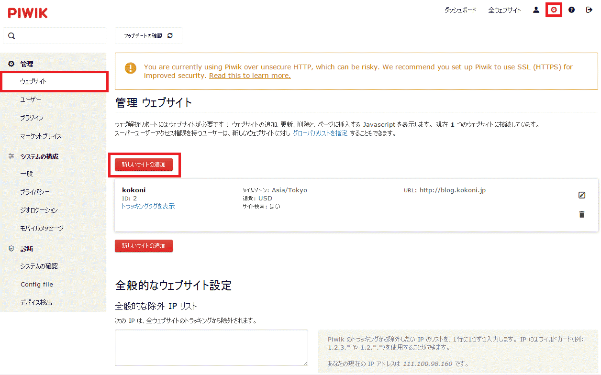Open システムの確認 in the sidebar
The height and width of the screenshot is (375, 601).
pos(39,266)
